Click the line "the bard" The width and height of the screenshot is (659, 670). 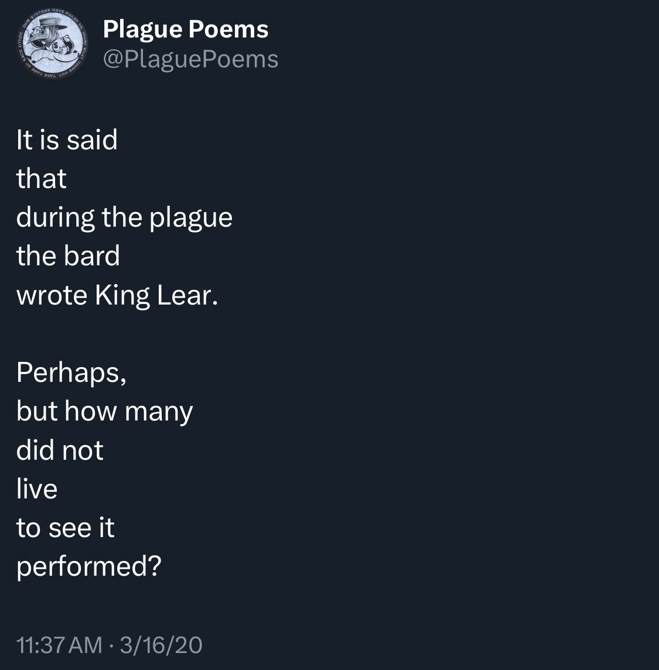click(68, 256)
